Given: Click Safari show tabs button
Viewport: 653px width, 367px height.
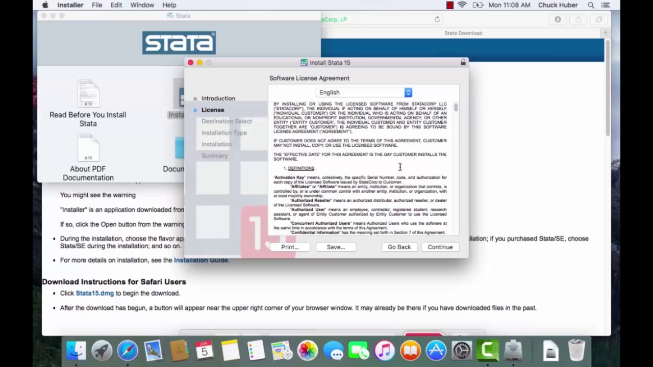Looking at the screenshot, I should pos(599,19).
